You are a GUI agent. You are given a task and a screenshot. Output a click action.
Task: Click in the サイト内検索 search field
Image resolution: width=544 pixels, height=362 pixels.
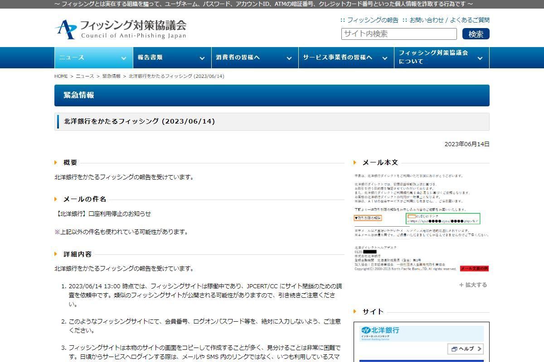(399, 34)
